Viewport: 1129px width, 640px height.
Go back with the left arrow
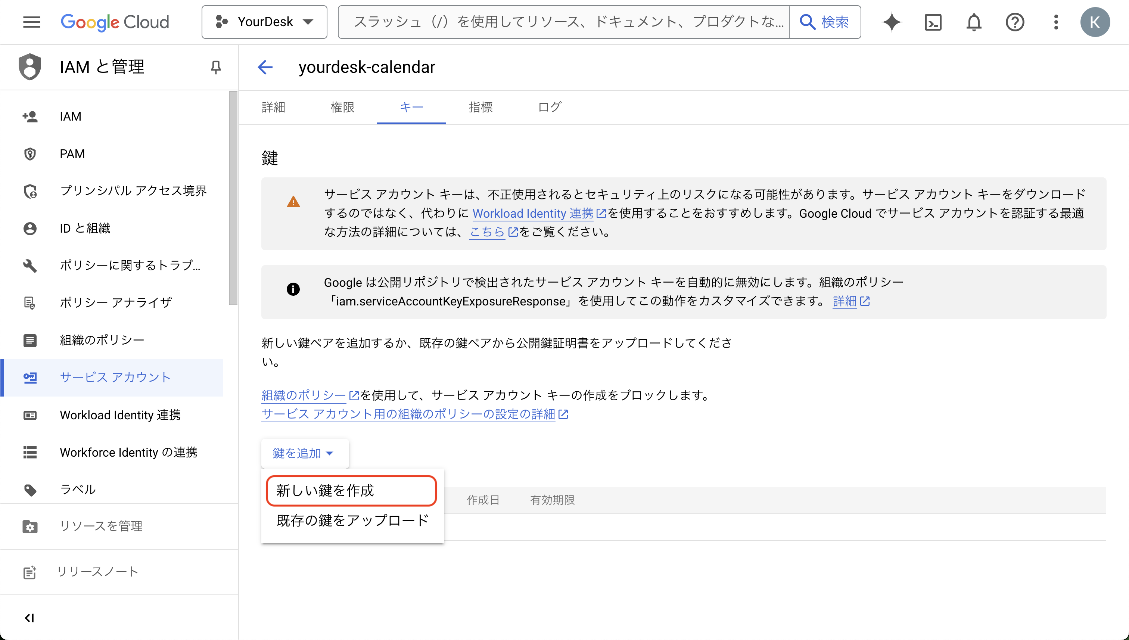265,67
